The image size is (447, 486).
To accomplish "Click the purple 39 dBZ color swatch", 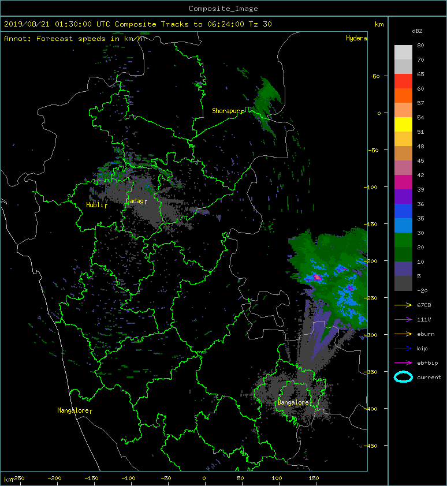I will (x=403, y=196).
